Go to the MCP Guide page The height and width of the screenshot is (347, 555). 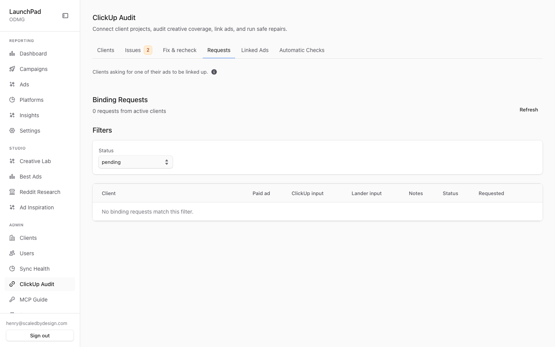pos(40,300)
